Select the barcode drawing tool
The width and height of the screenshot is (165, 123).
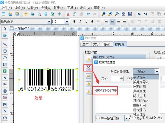[x=5, y=91]
